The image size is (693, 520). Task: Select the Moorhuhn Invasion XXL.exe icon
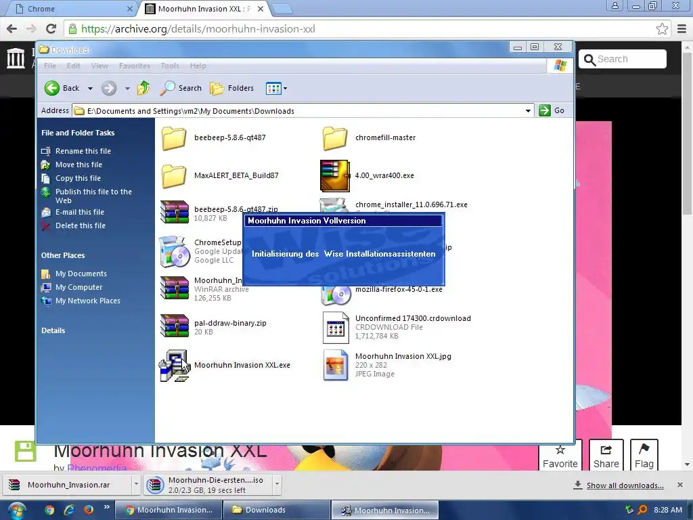[175, 366]
